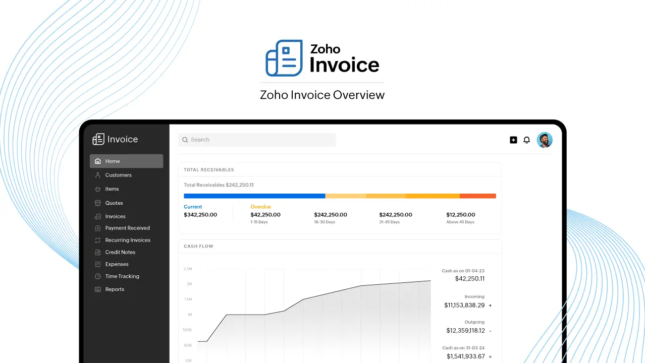Click the Current amount $342,250.00
645x363 pixels.
coord(200,215)
